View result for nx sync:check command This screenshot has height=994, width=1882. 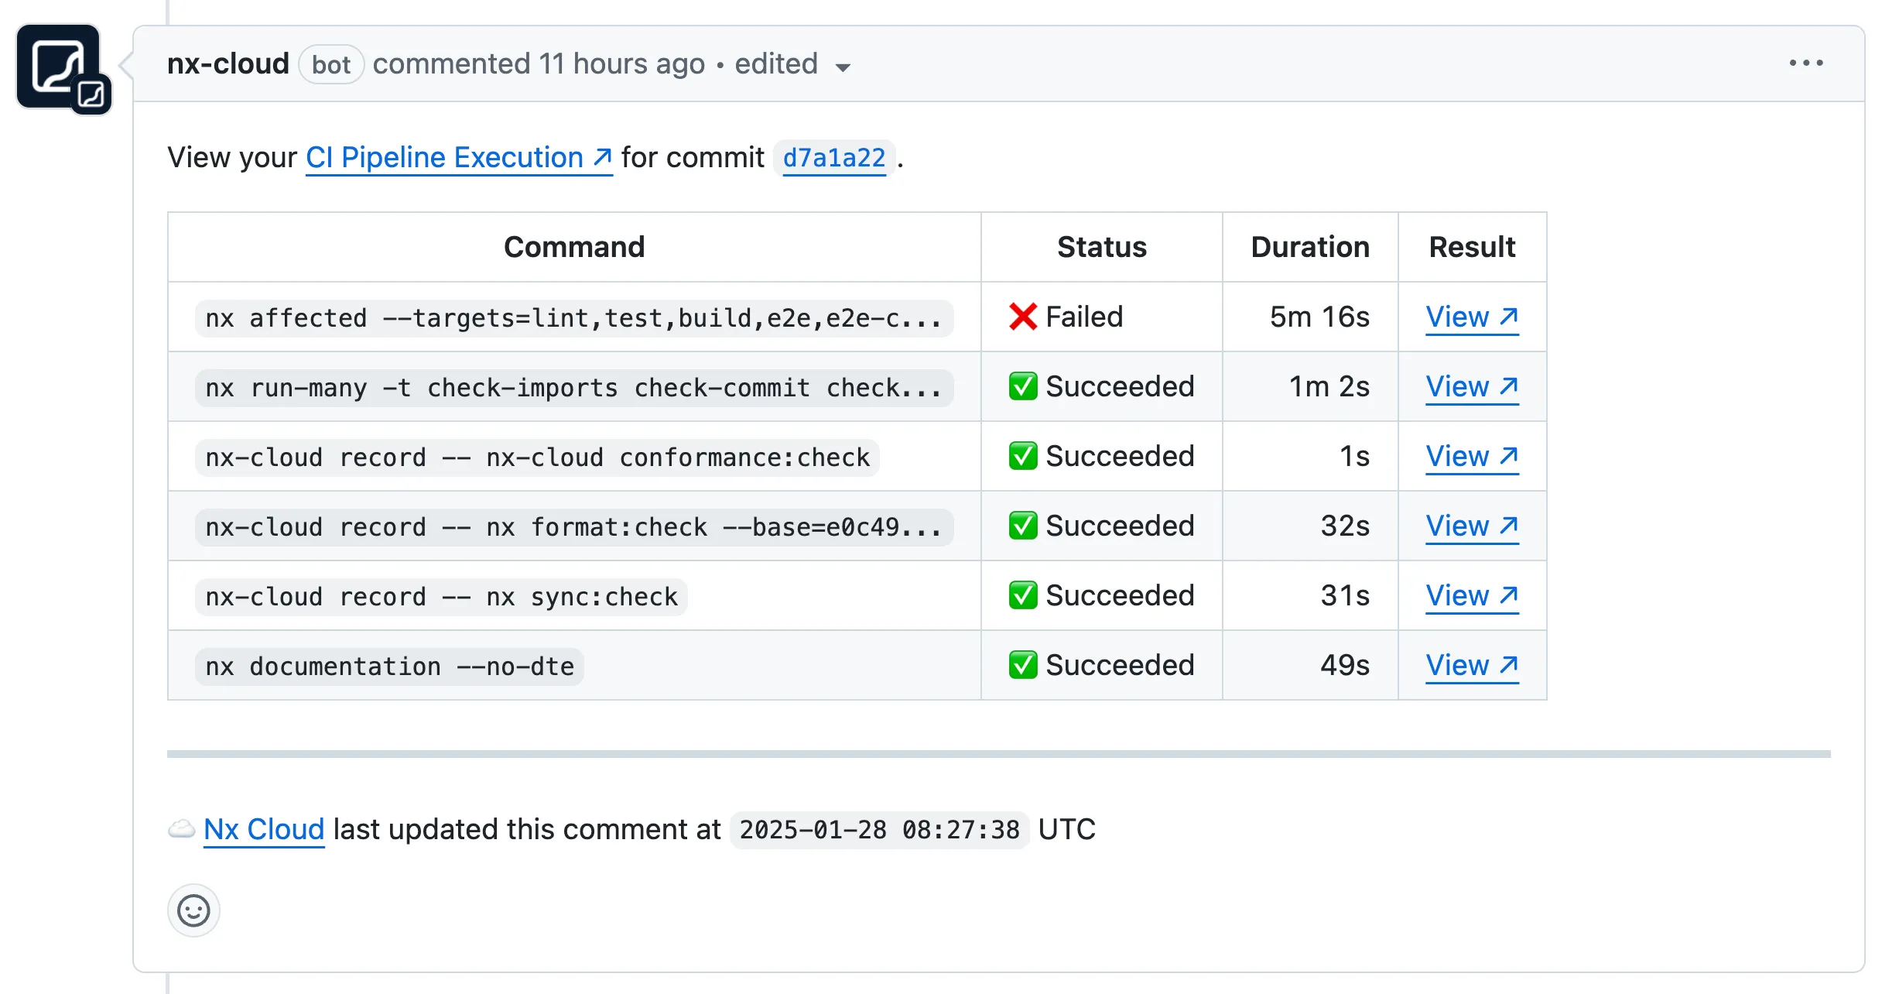1471,596
